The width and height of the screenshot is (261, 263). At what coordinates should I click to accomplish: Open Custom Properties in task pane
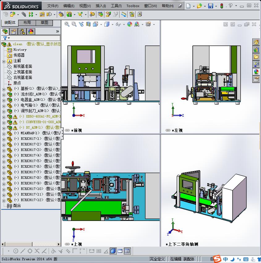(256, 79)
